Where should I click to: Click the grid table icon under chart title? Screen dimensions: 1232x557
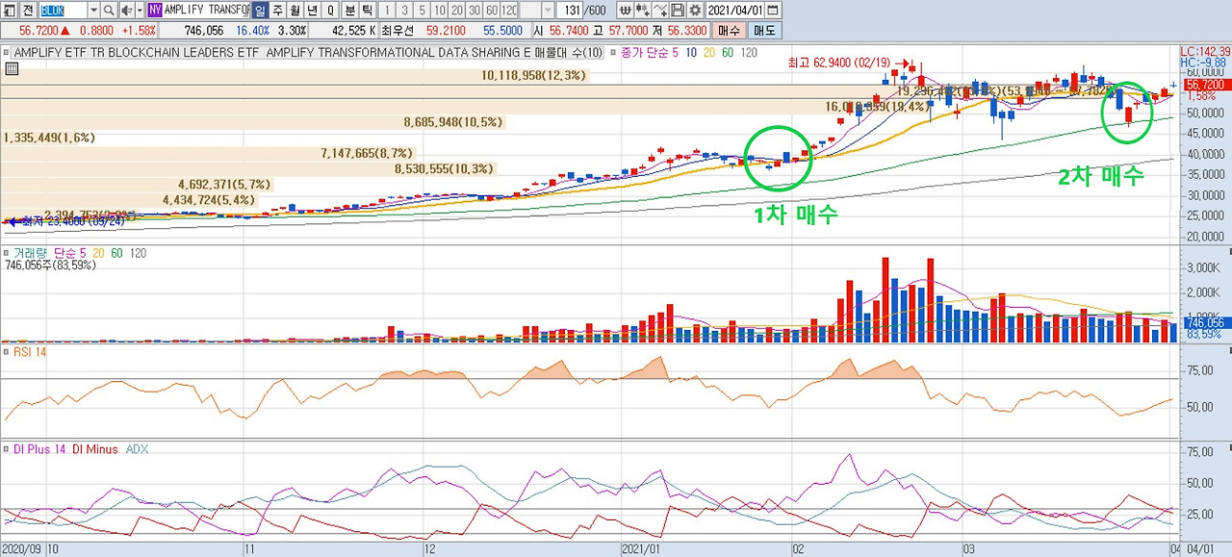coord(12,68)
